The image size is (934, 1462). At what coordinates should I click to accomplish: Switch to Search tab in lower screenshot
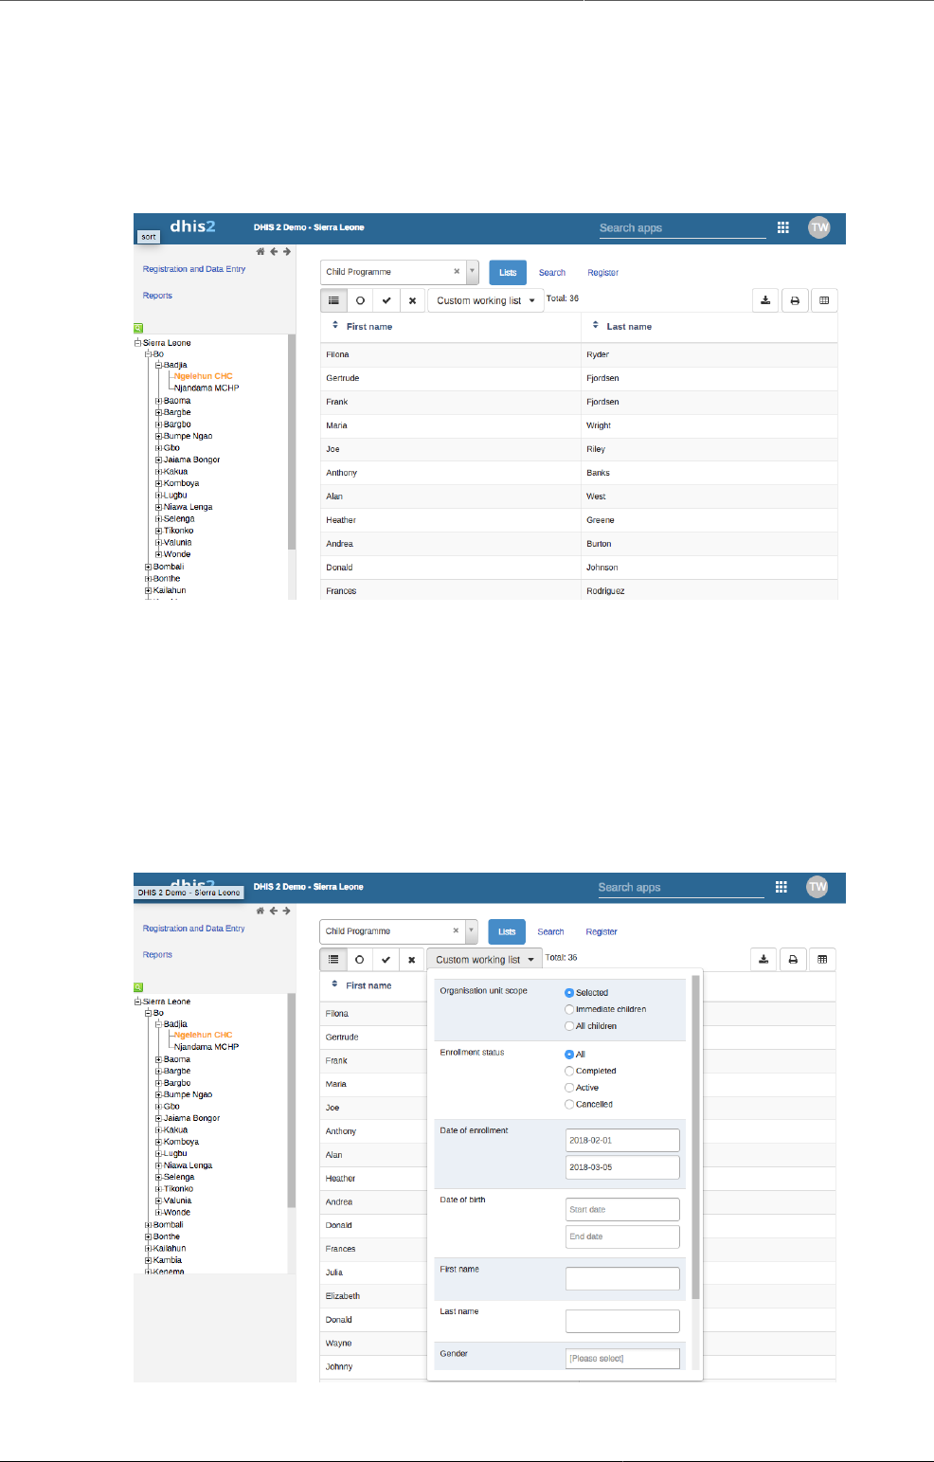coord(550,932)
